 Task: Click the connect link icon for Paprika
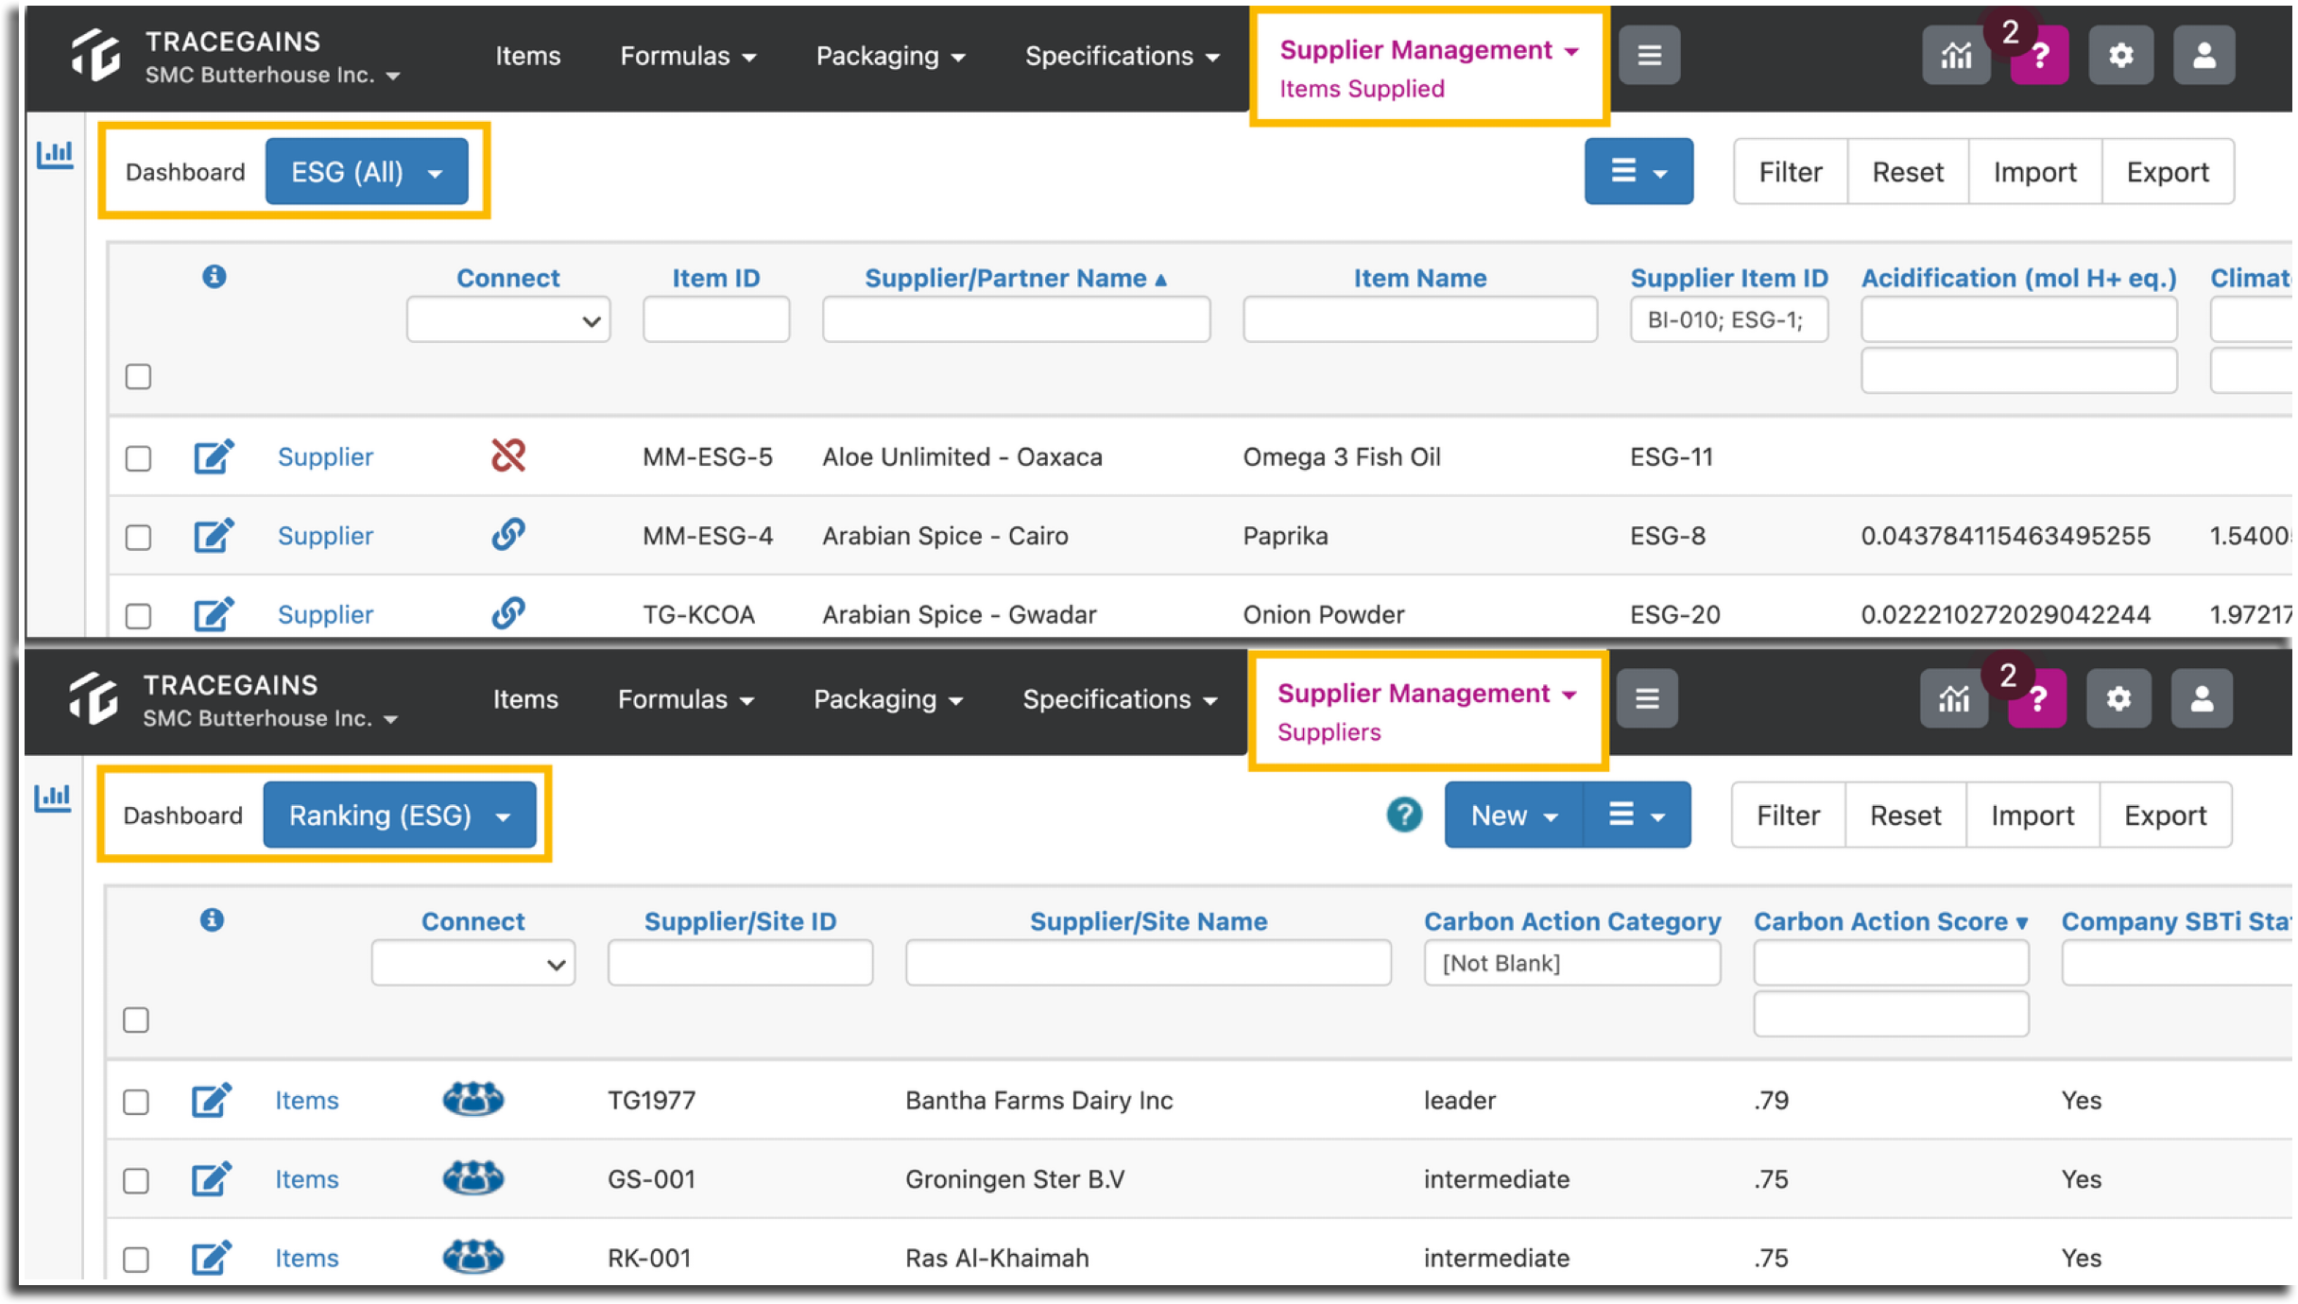[508, 535]
